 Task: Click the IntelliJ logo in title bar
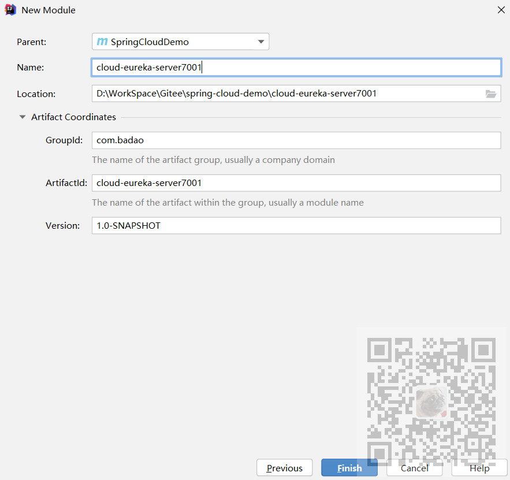point(10,10)
